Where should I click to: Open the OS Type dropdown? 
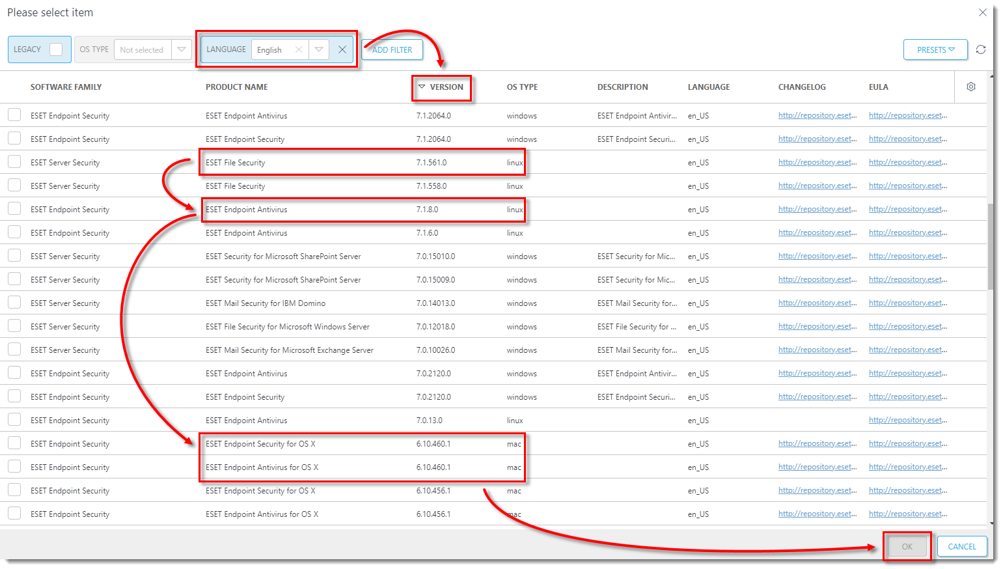(182, 49)
